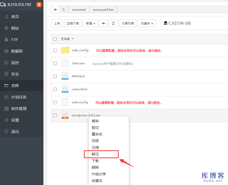Refresh the file list
Image resolution: width=228 pixels, height=185 pixels.
pyautogui.click(x=113, y=23)
